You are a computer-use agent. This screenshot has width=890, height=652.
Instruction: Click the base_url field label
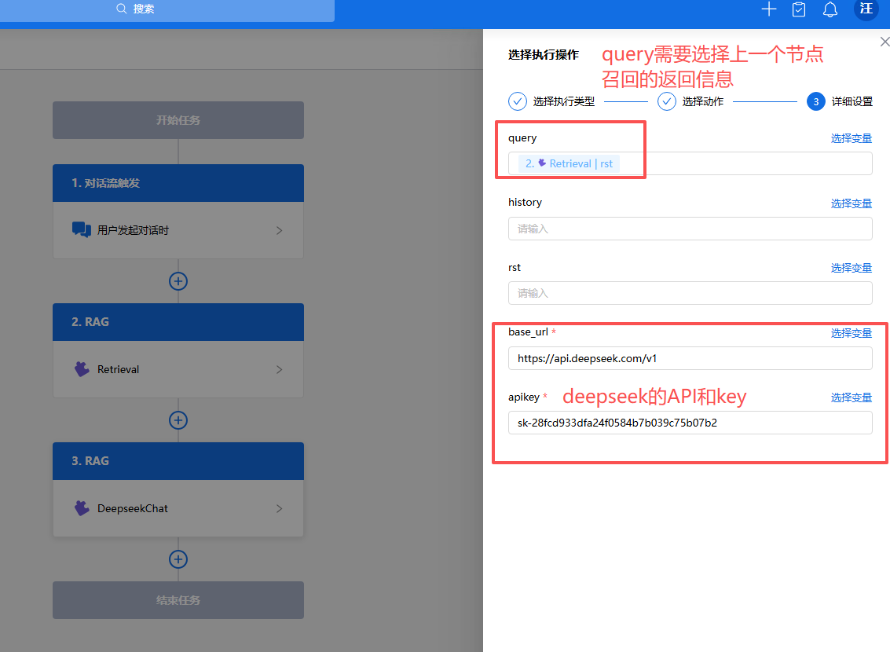528,332
